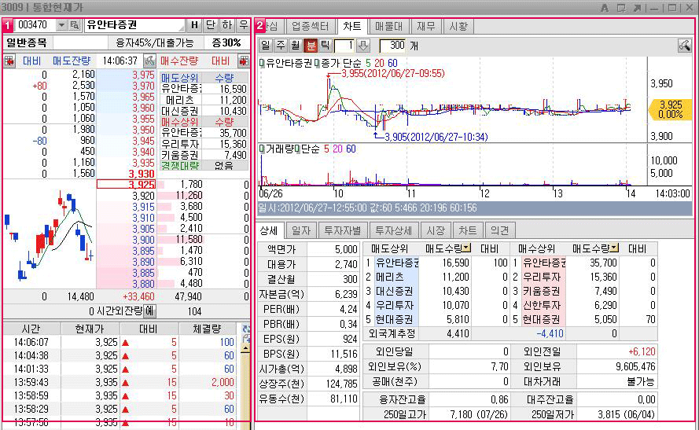Open the stock search magnifier icon
The image size is (699, 430).
point(75,25)
